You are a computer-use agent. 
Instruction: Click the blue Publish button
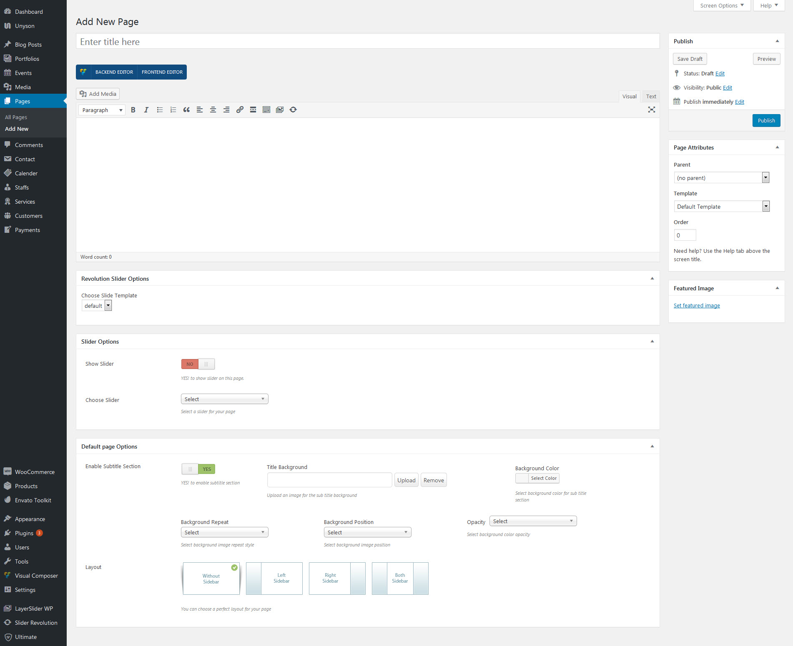click(x=766, y=120)
